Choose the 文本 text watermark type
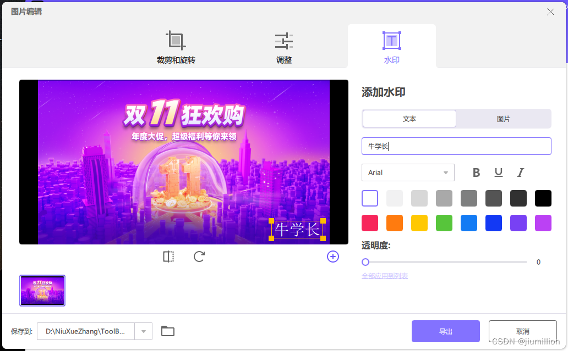The width and height of the screenshot is (568, 351). click(409, 119)
